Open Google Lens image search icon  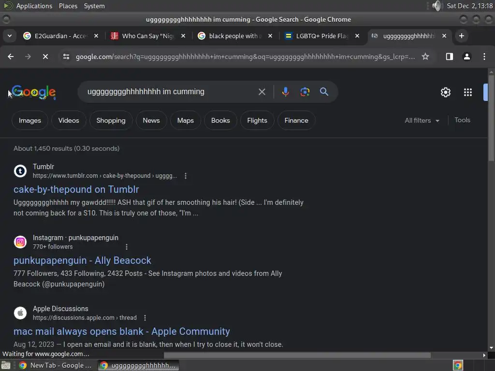[x=305, y=92]
